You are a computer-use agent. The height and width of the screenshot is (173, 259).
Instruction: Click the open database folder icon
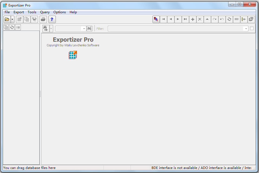point(7,19)
